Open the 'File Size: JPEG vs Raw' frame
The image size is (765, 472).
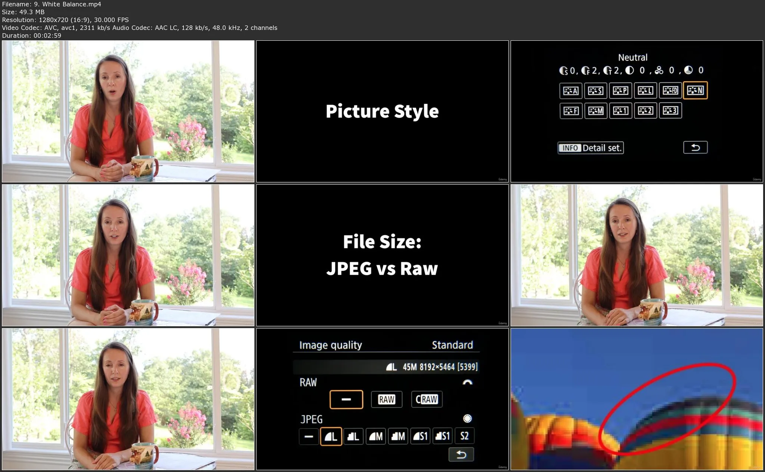pyautogui.click(x=382, y=255)
